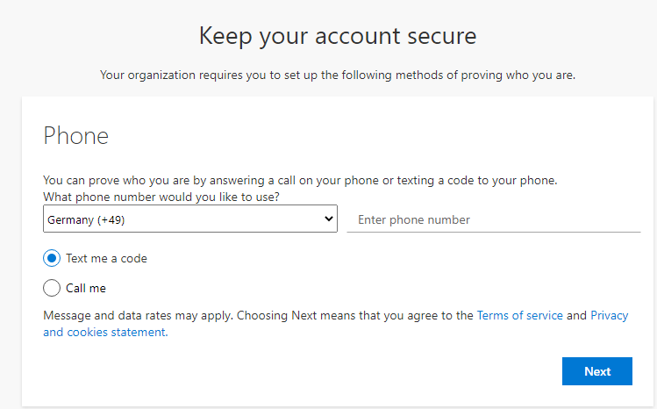Select the "Call me" radio button
The width and height of the screenshot is (657, 409).
(x=52, y=288)
